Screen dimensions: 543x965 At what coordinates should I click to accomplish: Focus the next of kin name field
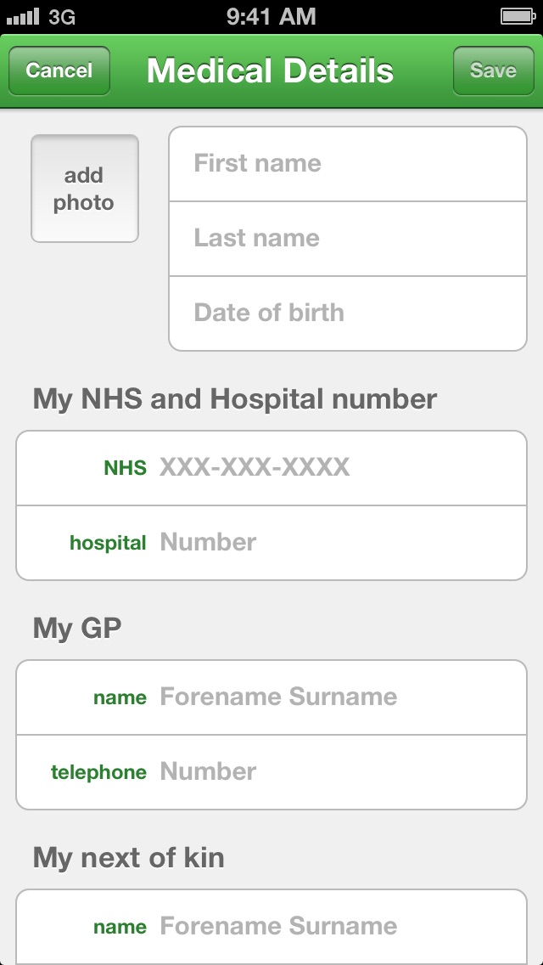pos(339,927)
